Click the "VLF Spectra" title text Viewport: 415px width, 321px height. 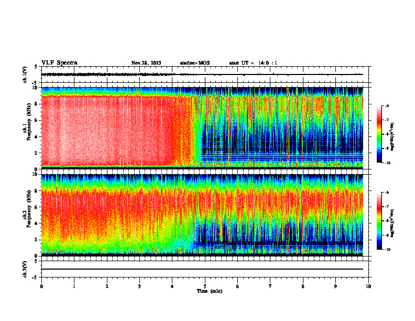click(59, 63)
